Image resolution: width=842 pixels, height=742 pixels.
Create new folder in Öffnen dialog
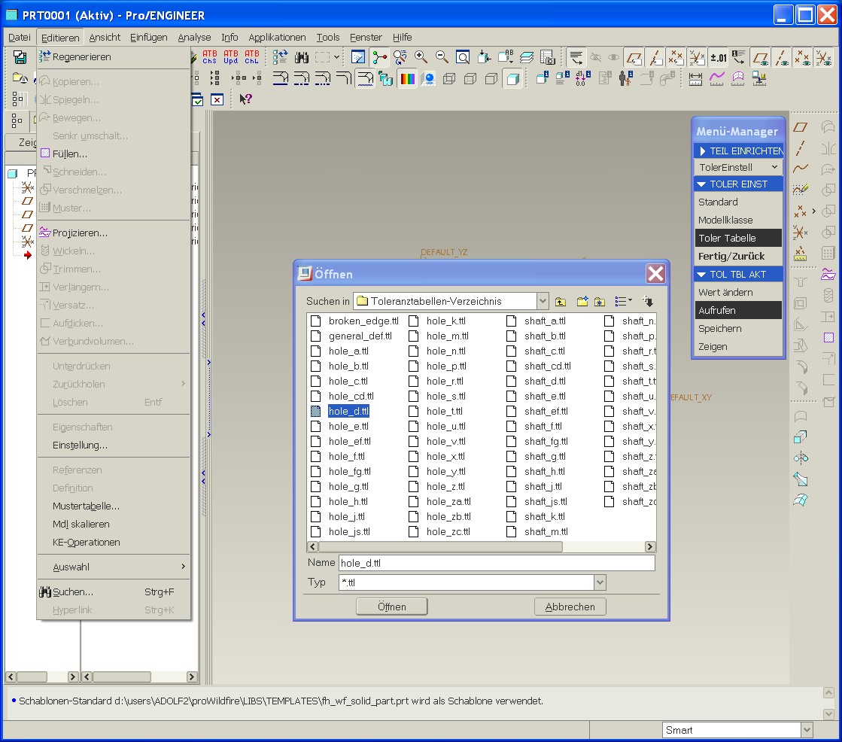tap(582, 301)
